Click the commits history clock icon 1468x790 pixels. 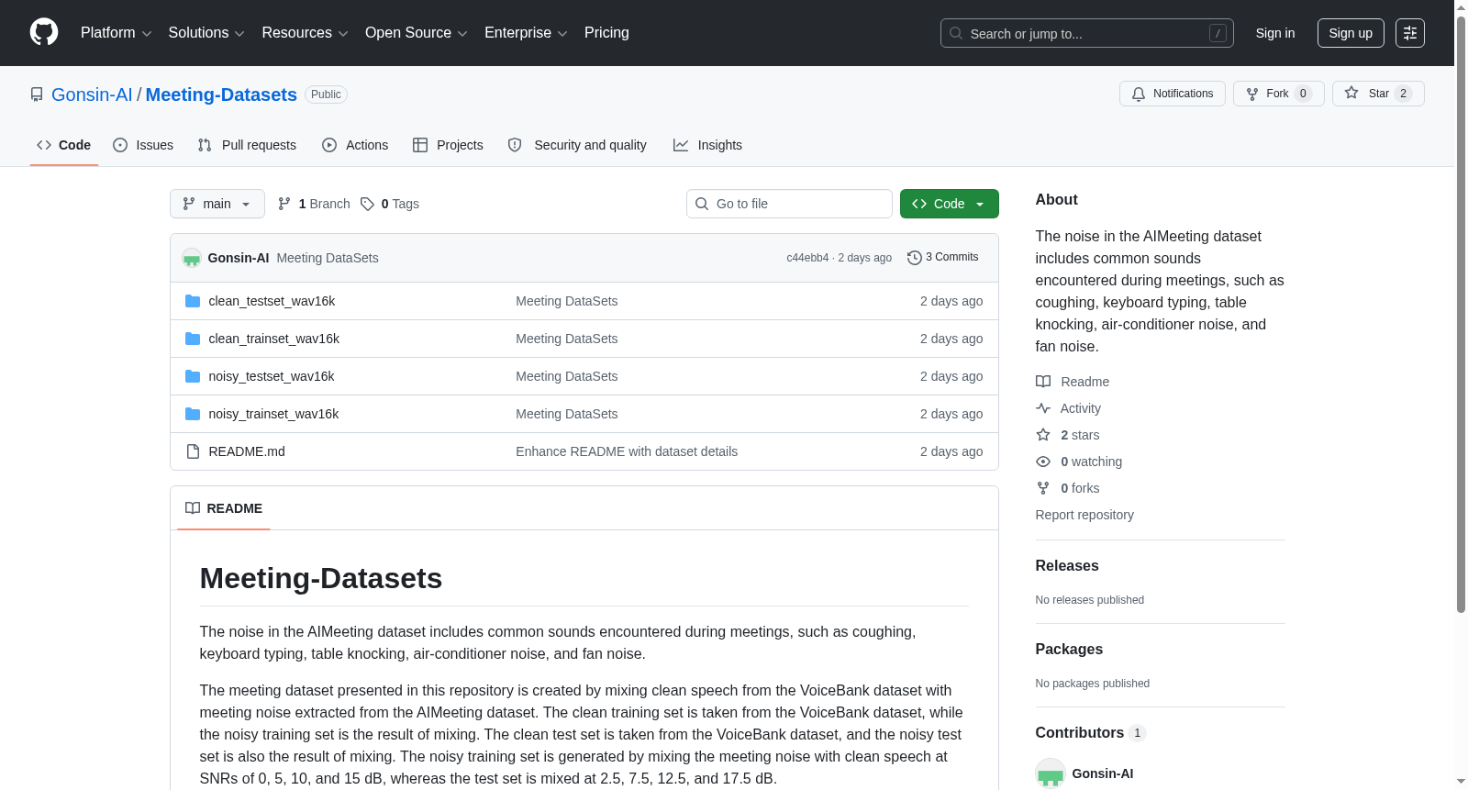pyautogui.click(x=914, y=258)
